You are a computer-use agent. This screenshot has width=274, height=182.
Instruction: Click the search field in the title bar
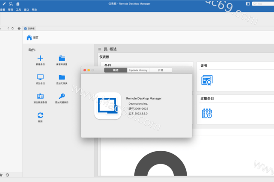click(263, 4)
